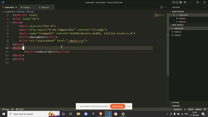This screenshot has height=117, width=208.
Task: Open errors and warnings count
Action: (x=20, y=109)
